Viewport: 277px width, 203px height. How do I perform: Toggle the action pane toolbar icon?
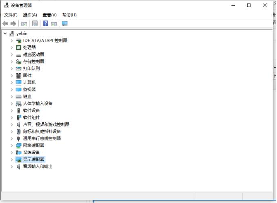point(54,24)
